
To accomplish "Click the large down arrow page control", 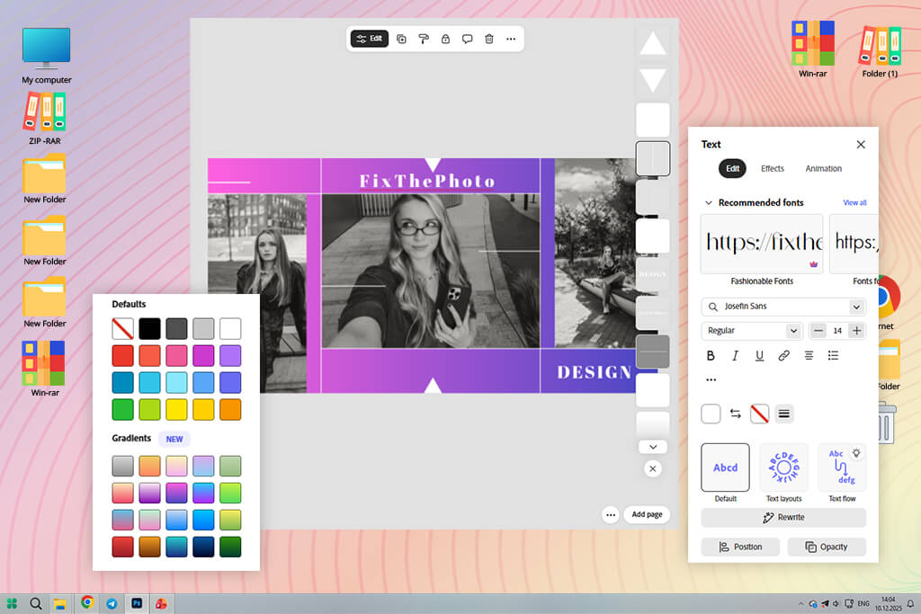I will coord(653,80).
